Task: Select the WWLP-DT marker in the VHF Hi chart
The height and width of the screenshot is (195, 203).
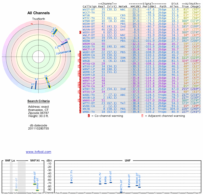Action: [37, 190]
